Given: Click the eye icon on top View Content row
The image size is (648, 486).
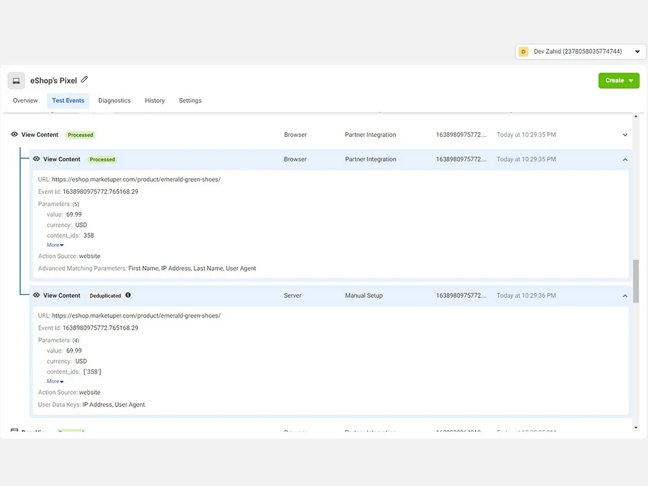Looking at the screenshot, I should [x=14, y=134].
